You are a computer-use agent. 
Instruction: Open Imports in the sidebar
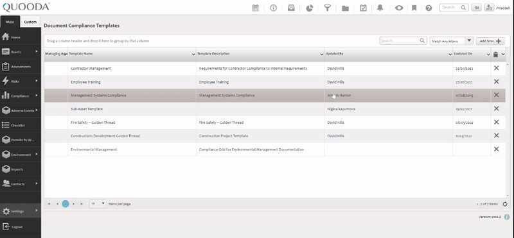click(21, 169)
